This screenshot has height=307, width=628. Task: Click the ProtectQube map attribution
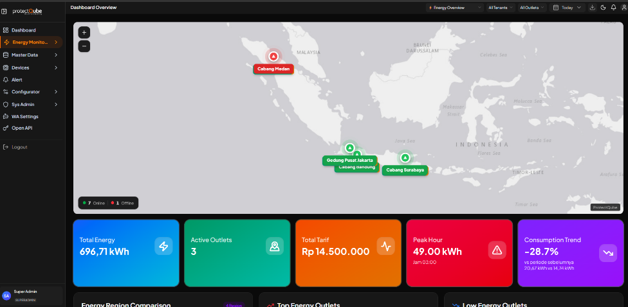(x=605, y=207)
